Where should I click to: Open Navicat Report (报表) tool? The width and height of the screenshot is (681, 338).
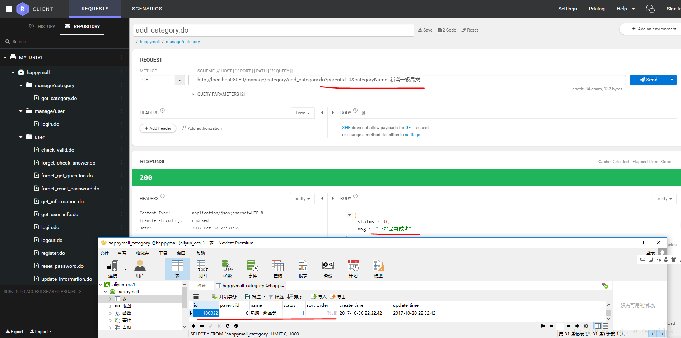pyautogui.click(x=303, y=269)
